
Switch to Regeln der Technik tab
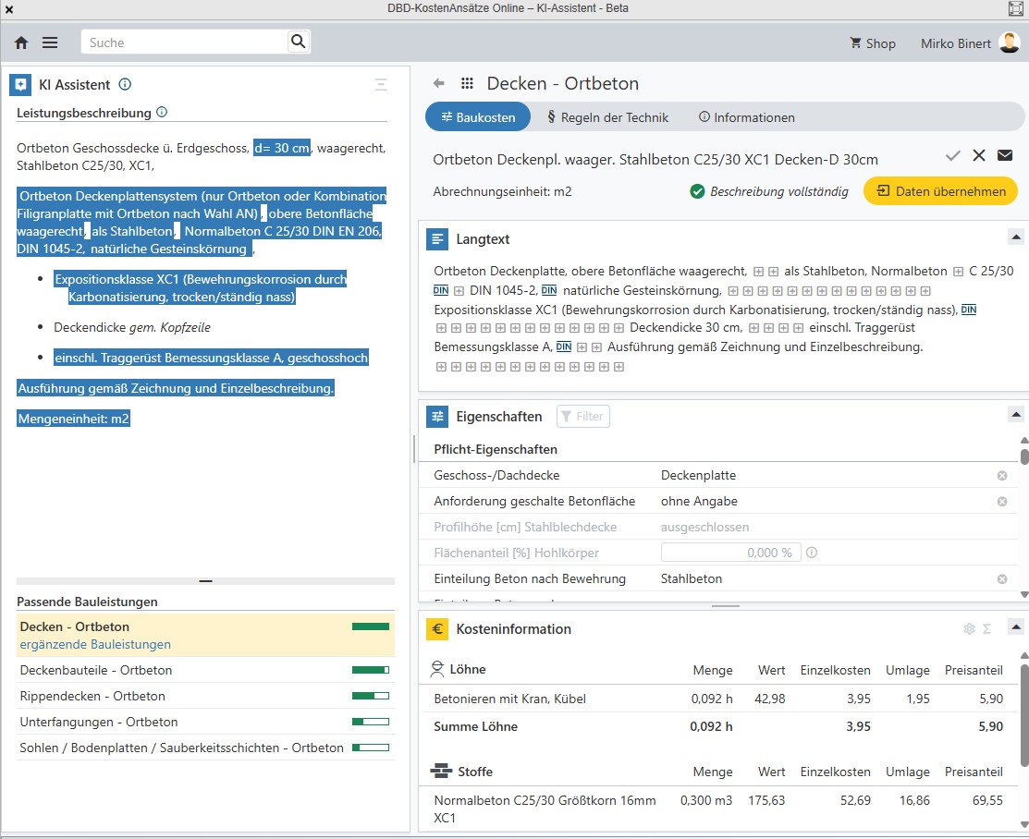[x=607, y=117]
